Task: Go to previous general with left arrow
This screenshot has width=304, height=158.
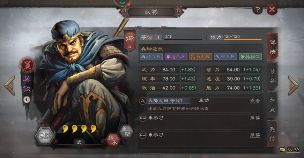Action: (9, 85)
